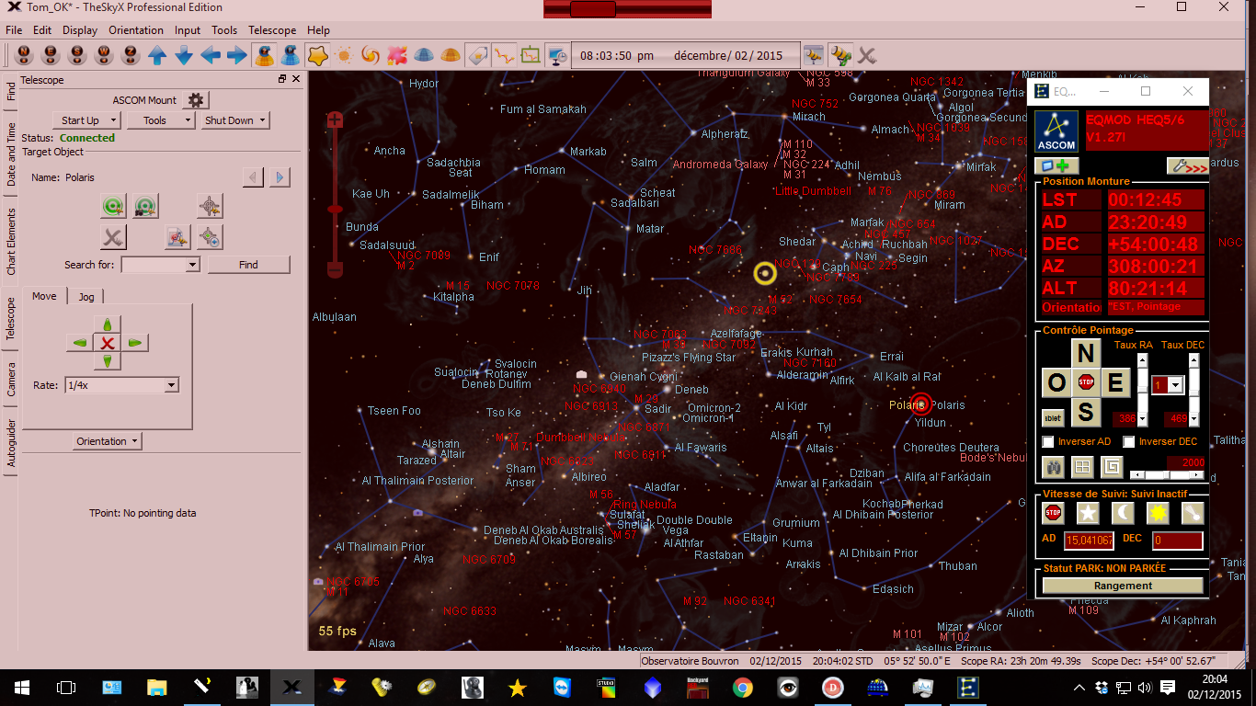This screenshot has width=1256, height=706.
Task: Click the zoom in plus button on chart
Action: coord(335,120)
